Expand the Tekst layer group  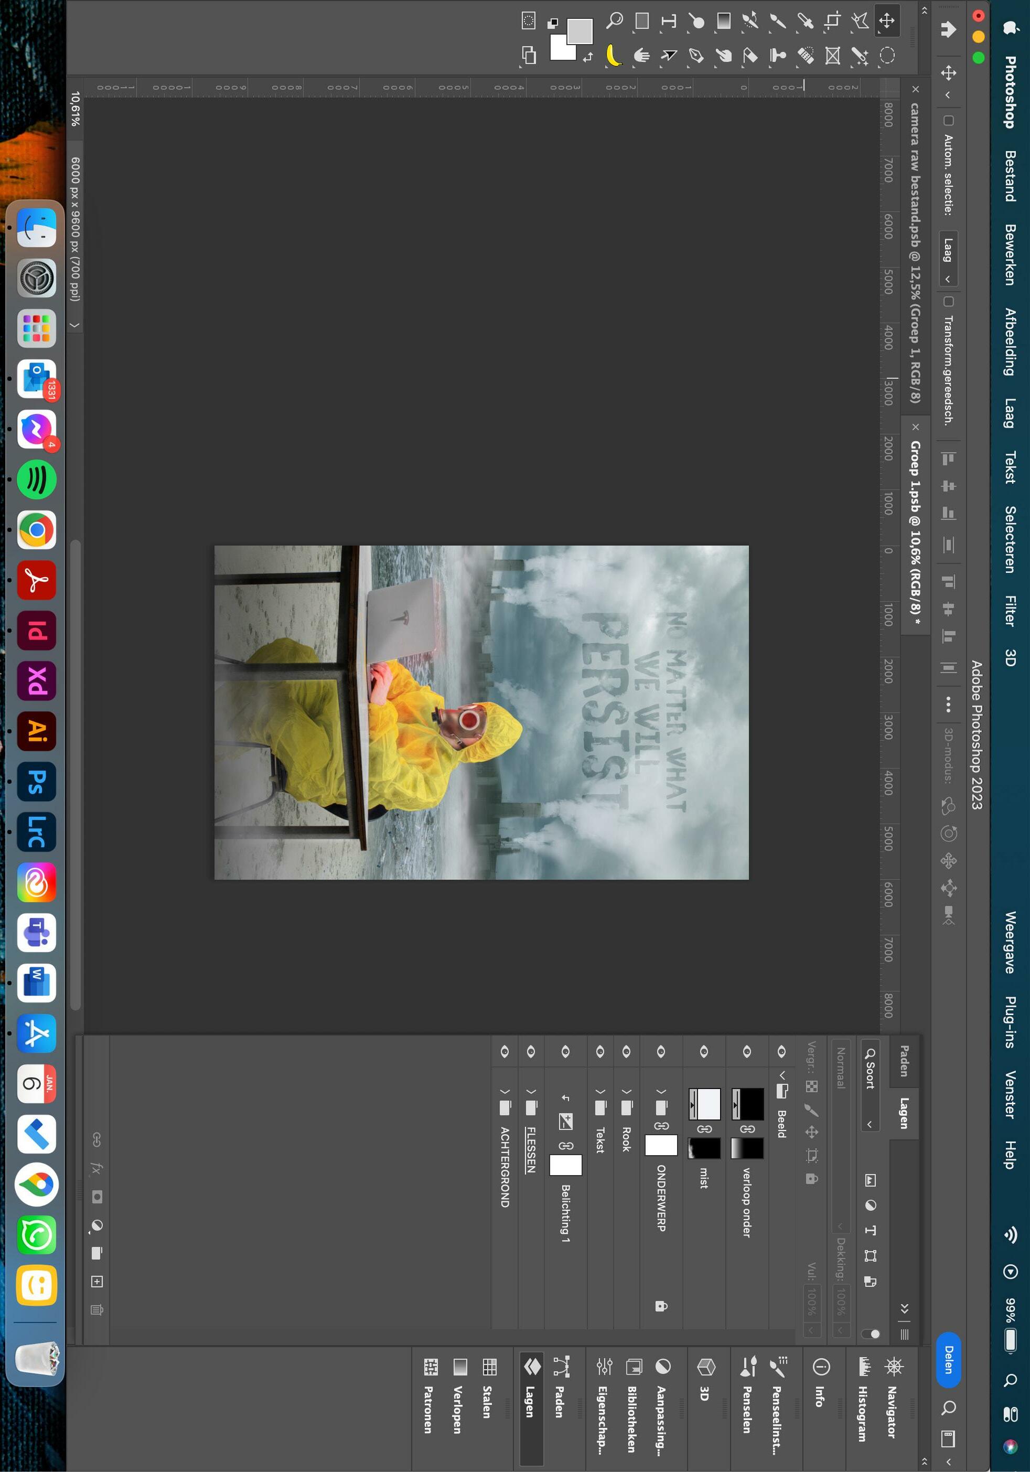(x=600, y=1091)
